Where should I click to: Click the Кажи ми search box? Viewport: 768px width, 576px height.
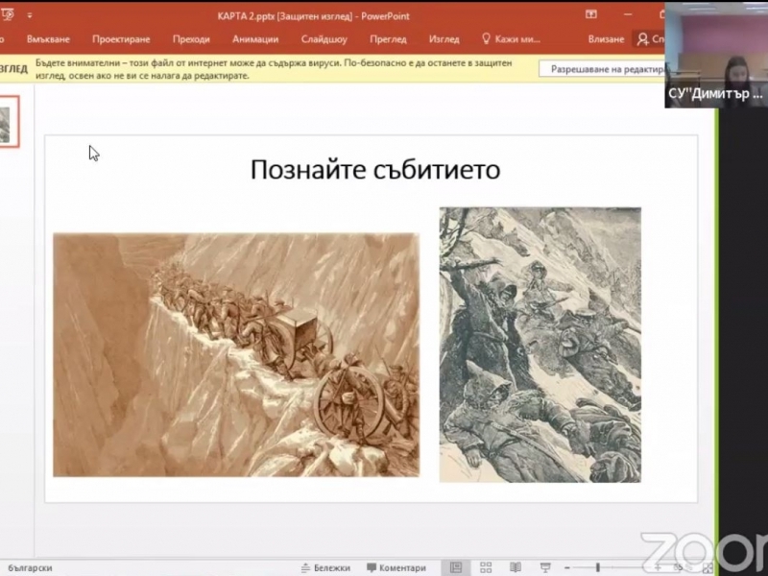512,39
